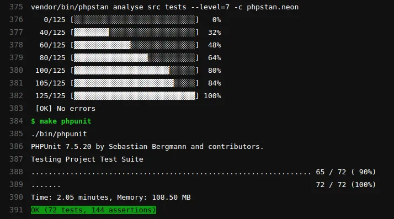Select line number 391
This screenshot has width=394, height=219.
(x=16, y=210)
